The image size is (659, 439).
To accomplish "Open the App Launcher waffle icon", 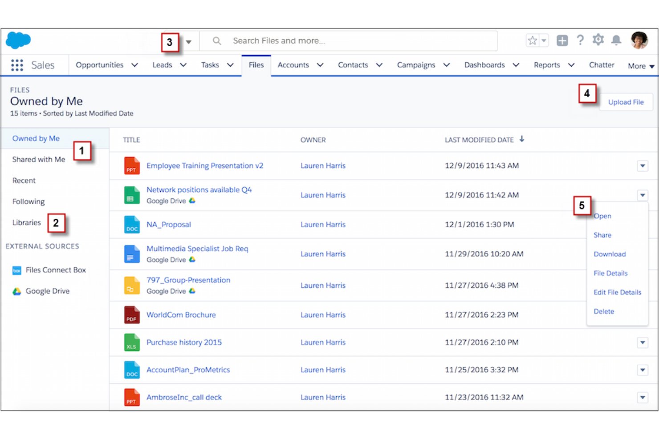I will tap(16, 65).
